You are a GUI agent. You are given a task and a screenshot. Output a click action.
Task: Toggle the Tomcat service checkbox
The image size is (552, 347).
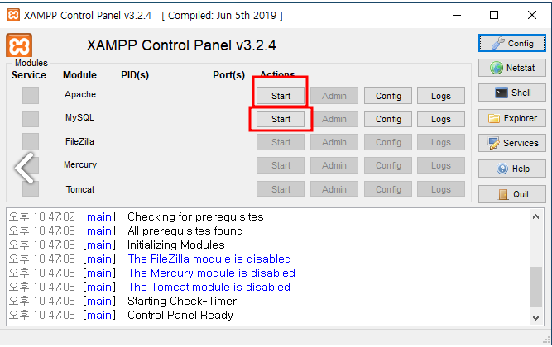(31, 189)
